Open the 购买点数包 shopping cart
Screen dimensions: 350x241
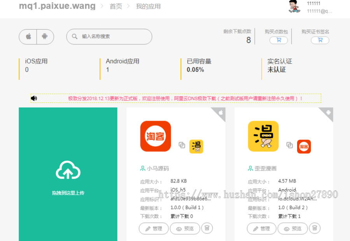278,40
